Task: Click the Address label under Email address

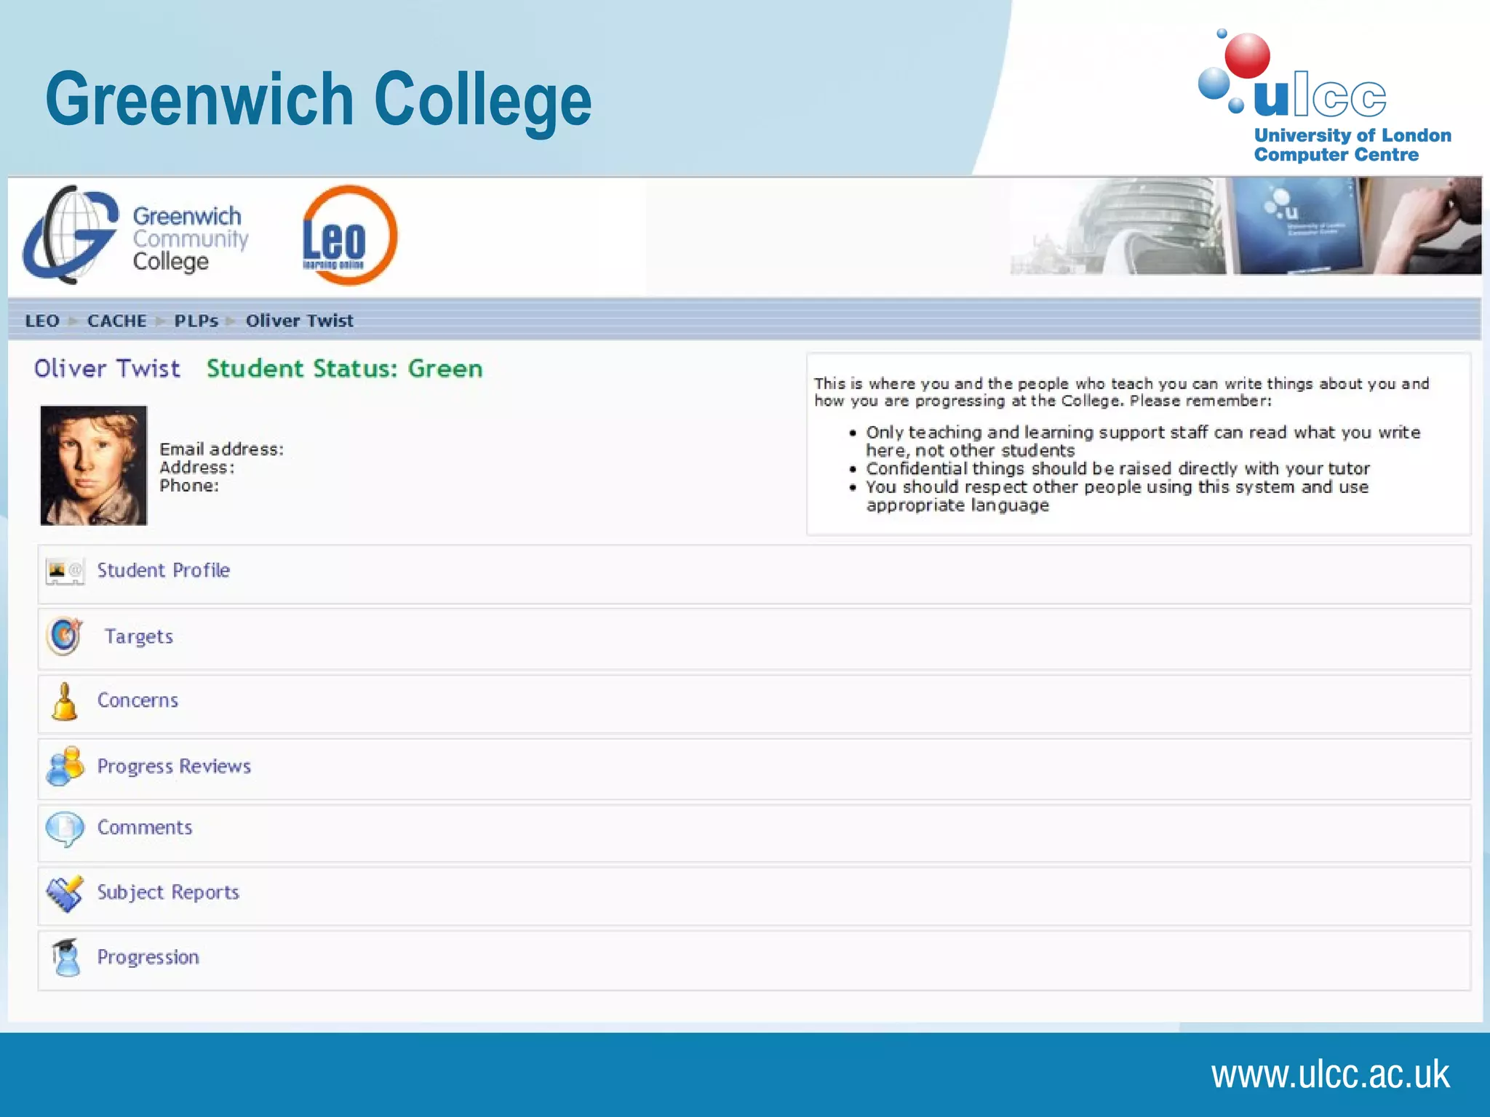Action: click(x=197, y=468)
